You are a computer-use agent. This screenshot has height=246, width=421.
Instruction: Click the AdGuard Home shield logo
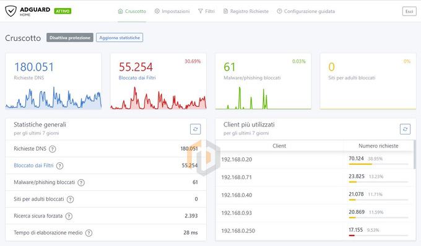pos(11,11)
